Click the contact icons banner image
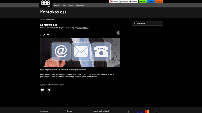The image size is (202, 113). click(80, 52)
